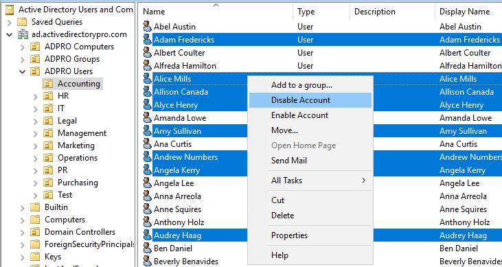This screenshot has height=267, width=502.
Task: Click Amanda Lowe's user icon
Action: [147, 118]
